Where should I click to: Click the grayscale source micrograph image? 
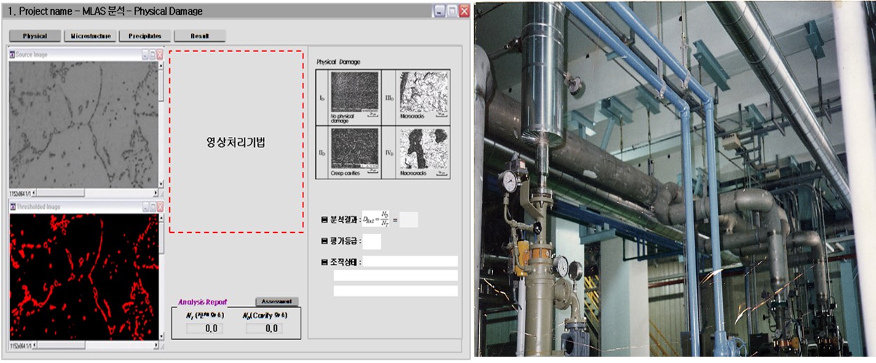click(x=83, y=124)
